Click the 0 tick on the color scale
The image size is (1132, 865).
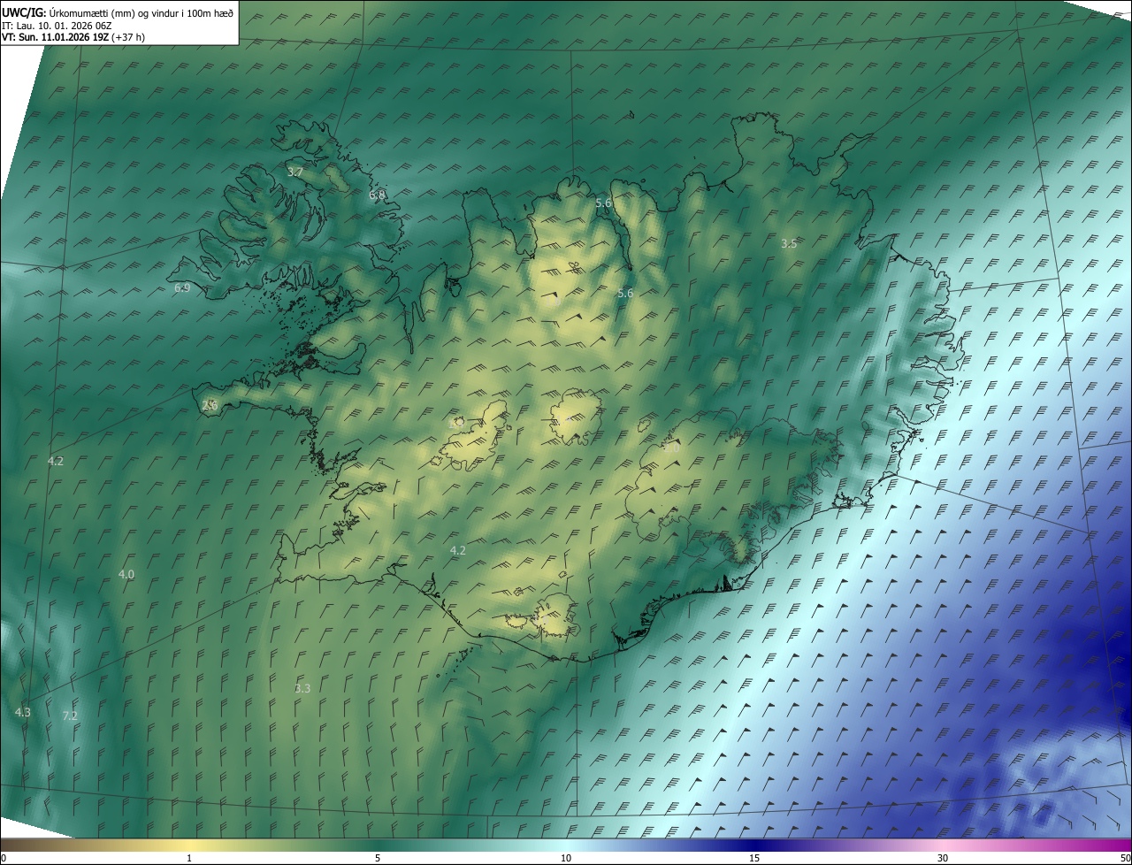[4, 858]
